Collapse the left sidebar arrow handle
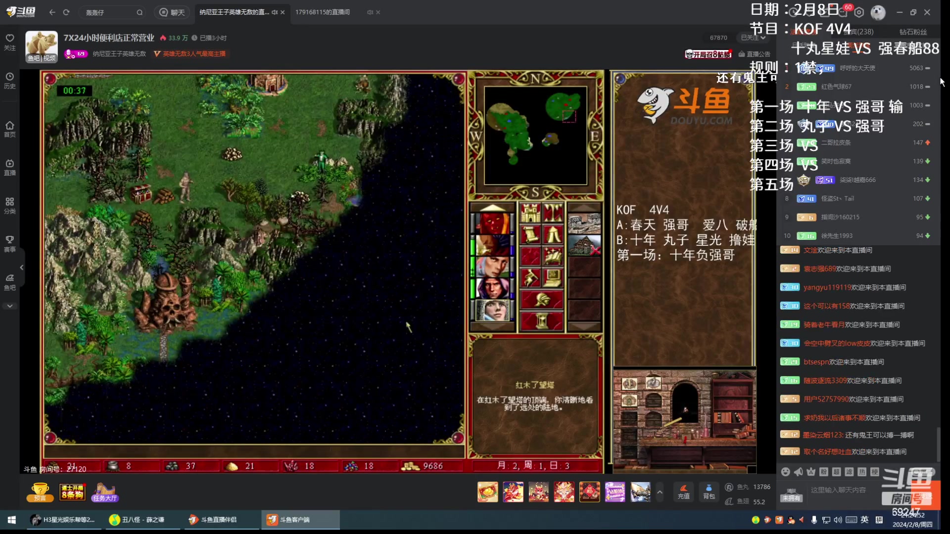 (22, 267)
